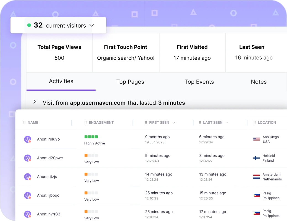The image size is (287, 221).
Task: Click Finland flag icon beside Helsinki
Action: tap(256, 158)
